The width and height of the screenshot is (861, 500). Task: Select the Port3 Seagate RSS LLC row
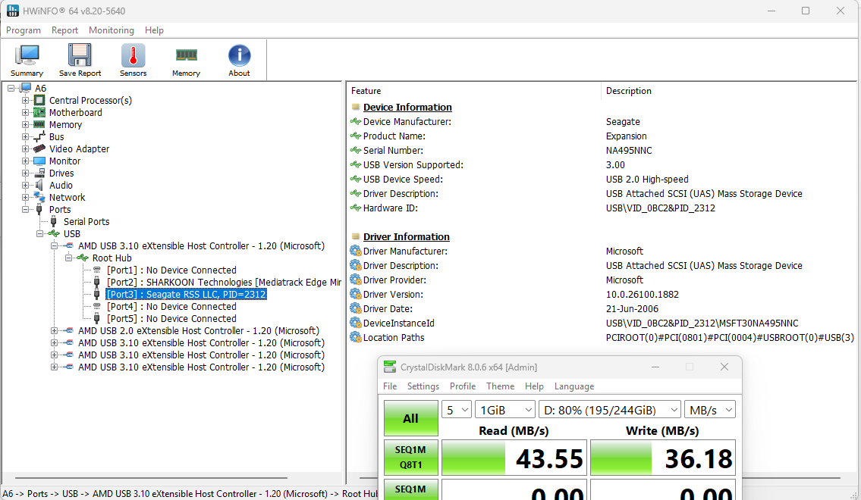186,295
